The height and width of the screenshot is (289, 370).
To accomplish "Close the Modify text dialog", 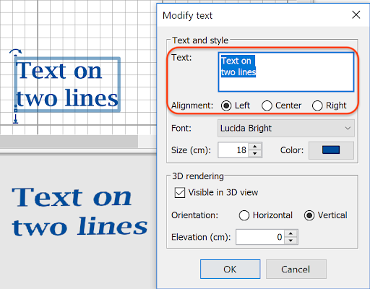I will (356, 15).
